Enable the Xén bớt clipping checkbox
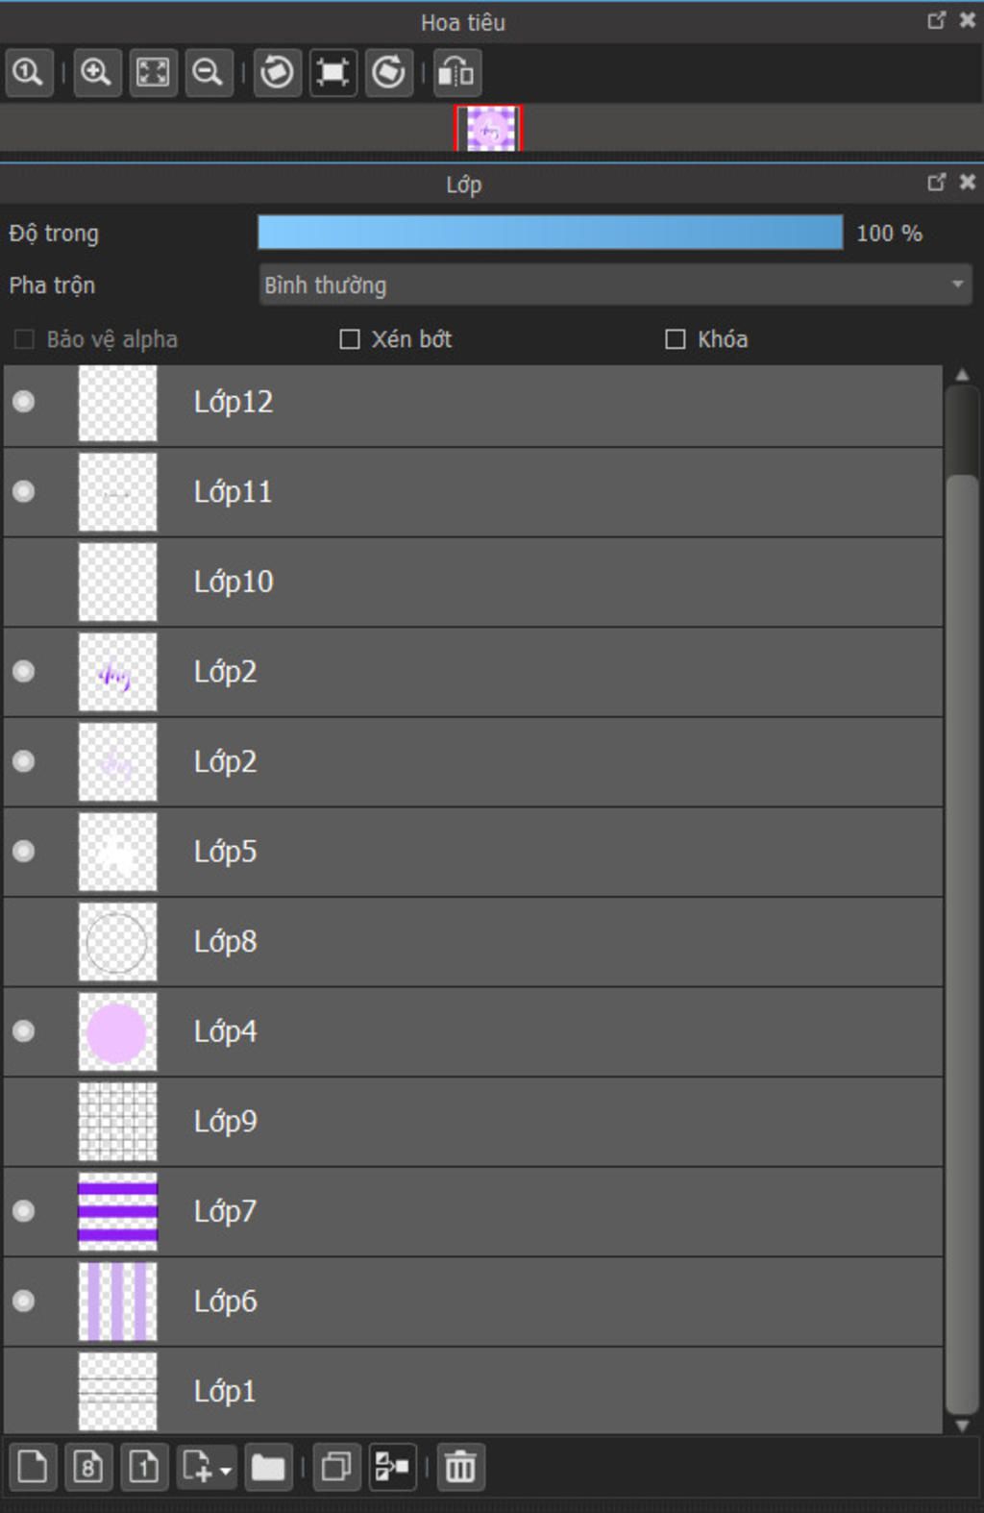Screen dimensions: 984x1513 point(350,339)
